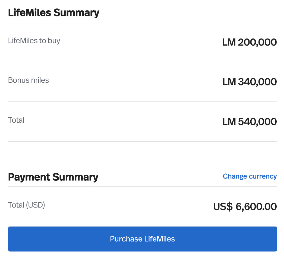Select the miles purchase row
This screenshot has height=261, width=284.
(x=142, y=42)
